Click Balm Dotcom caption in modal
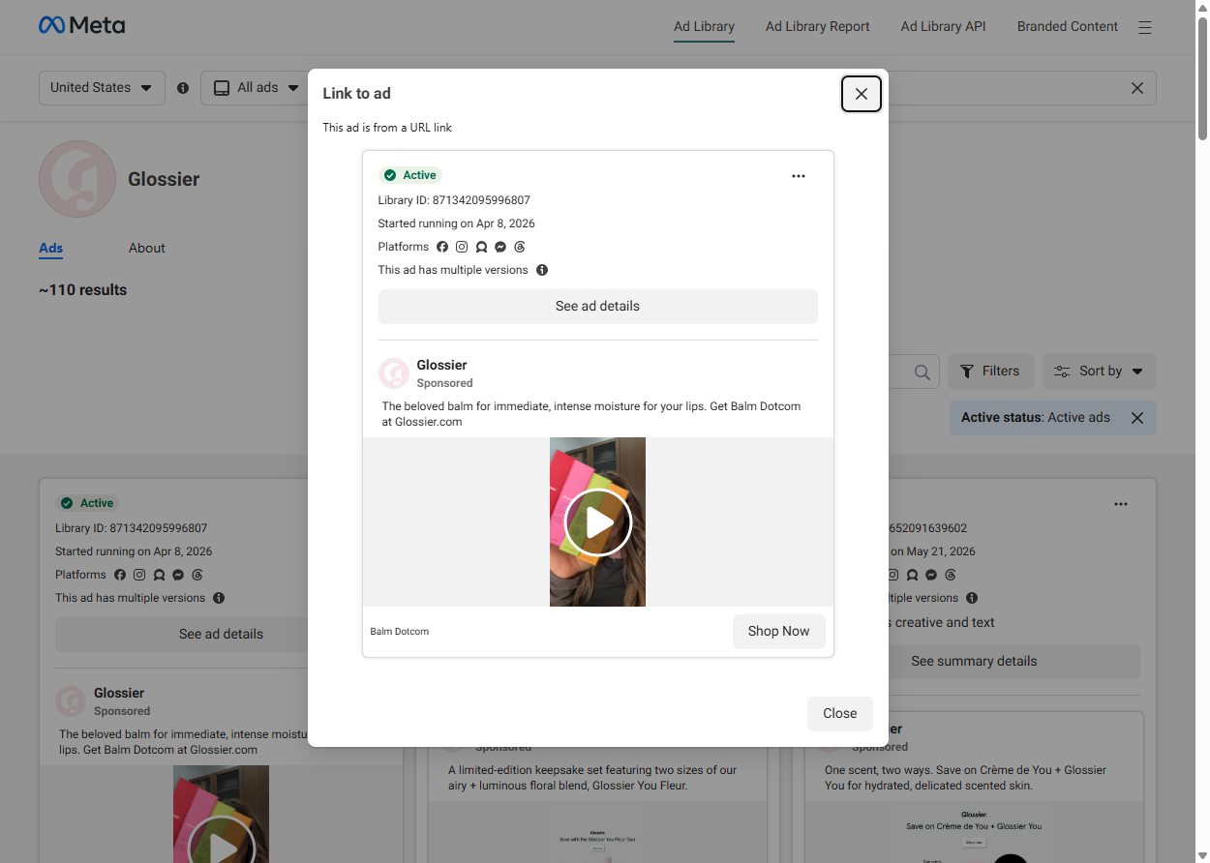1210x863 pixels. [x=400, y=632]
